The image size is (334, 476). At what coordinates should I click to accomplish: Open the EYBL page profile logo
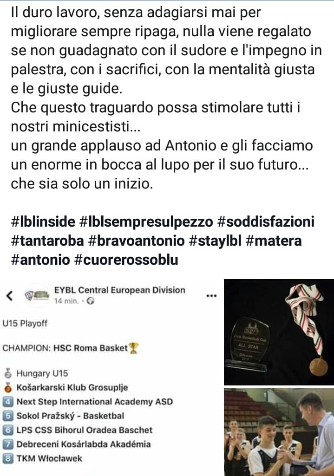[x=36, y=295]
